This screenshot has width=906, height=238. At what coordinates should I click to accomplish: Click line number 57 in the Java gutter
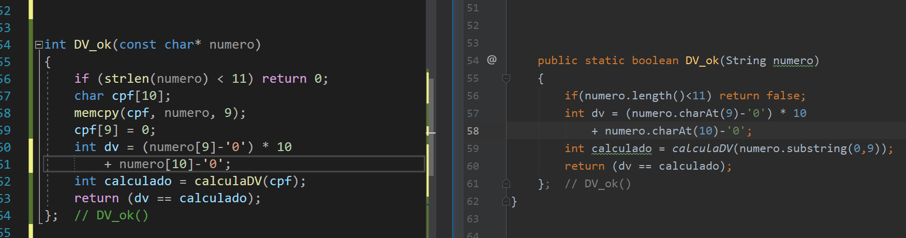(x=472, y=113)
